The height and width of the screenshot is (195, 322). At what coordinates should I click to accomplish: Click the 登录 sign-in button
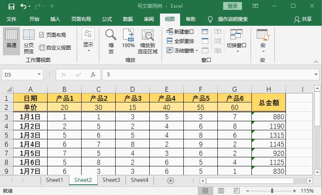click(233, 6)
